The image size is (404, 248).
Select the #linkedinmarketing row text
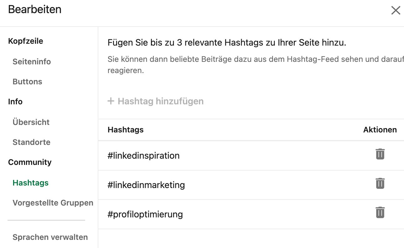[146, 185]
